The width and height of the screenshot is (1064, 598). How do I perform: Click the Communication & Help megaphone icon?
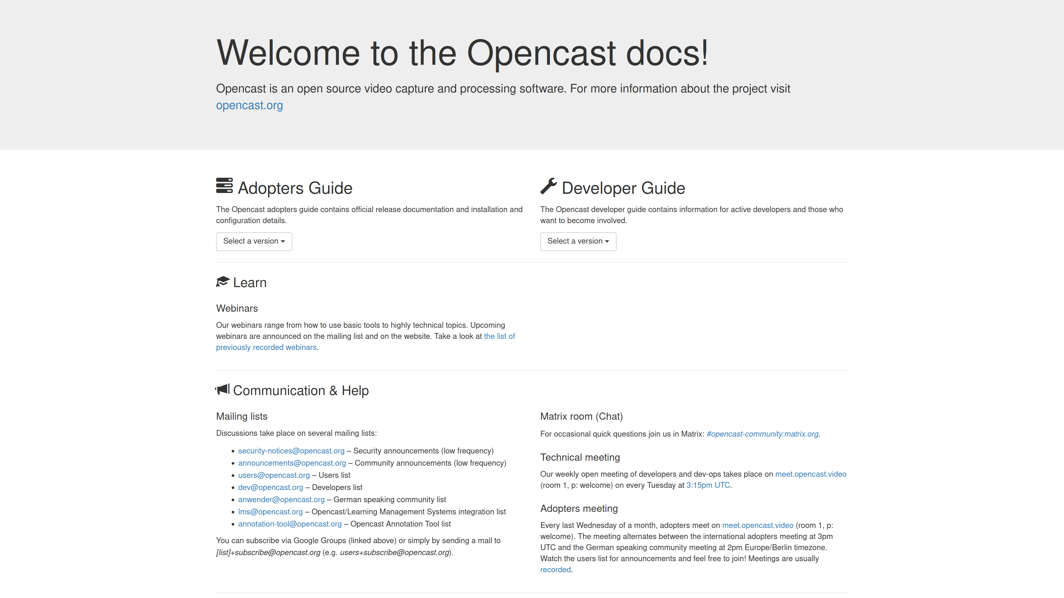[222, 389]
